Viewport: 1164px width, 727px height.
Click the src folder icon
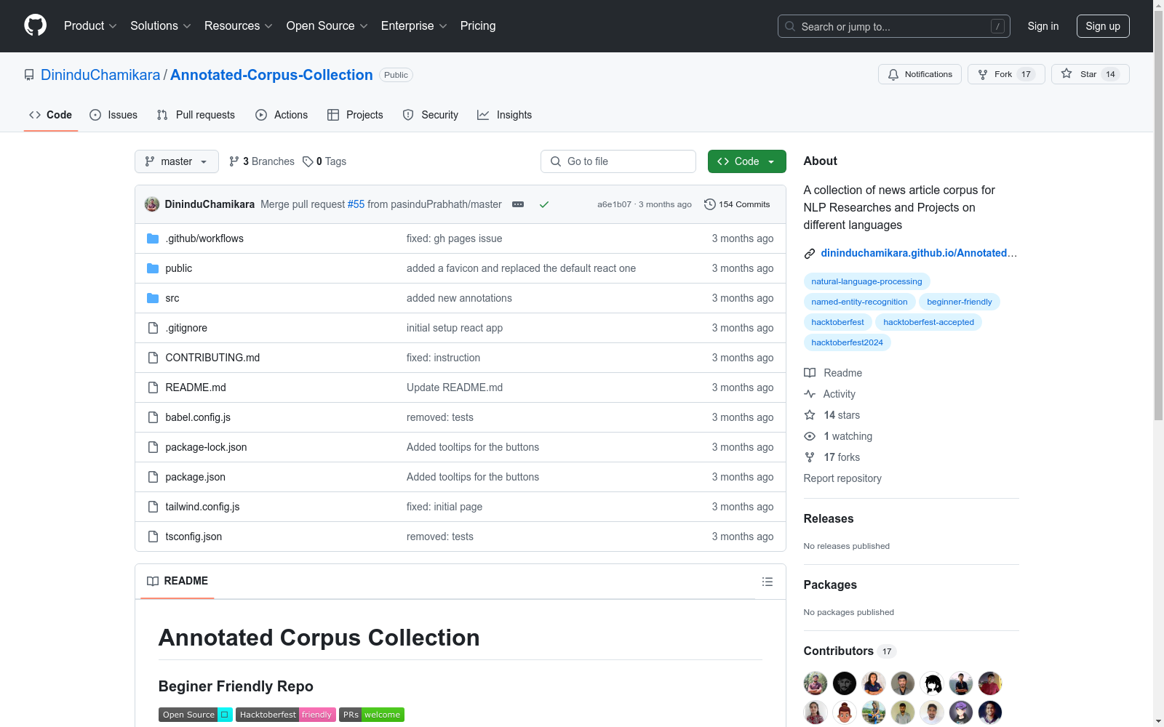pyautogui.click(x=153, y=298)
